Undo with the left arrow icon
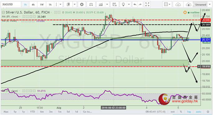The width and height of the screenshot is (213, 115). (135, 5)
